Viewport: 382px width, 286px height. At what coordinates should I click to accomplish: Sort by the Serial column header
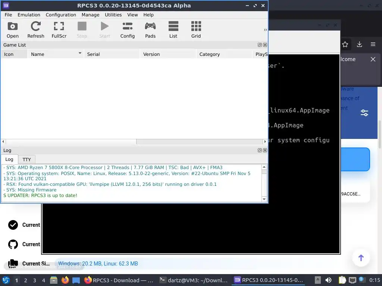click(112, 54)
